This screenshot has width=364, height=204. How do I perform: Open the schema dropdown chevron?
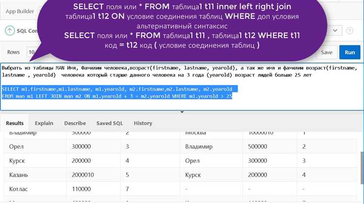pyautogui.click(x=335, y=31)
